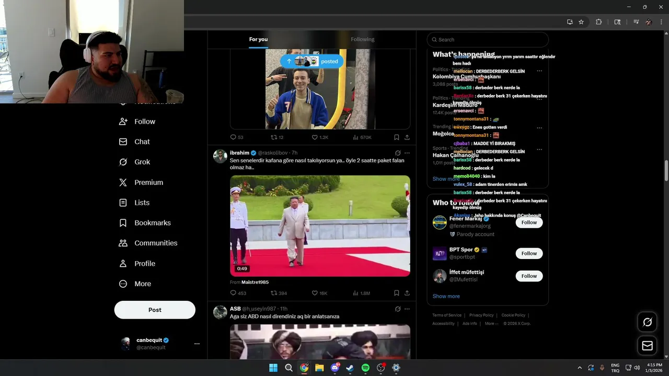Open more options on ASB's post
The height and width of the screenshot is (376, 669).
pos(407,309)
